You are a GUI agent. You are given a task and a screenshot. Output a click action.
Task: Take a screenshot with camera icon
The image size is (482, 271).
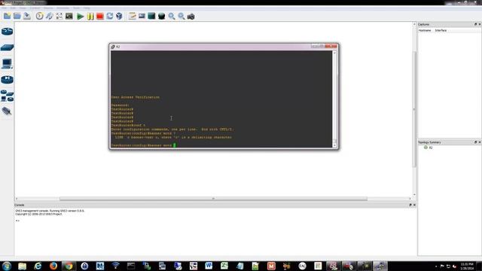point(191,16)
